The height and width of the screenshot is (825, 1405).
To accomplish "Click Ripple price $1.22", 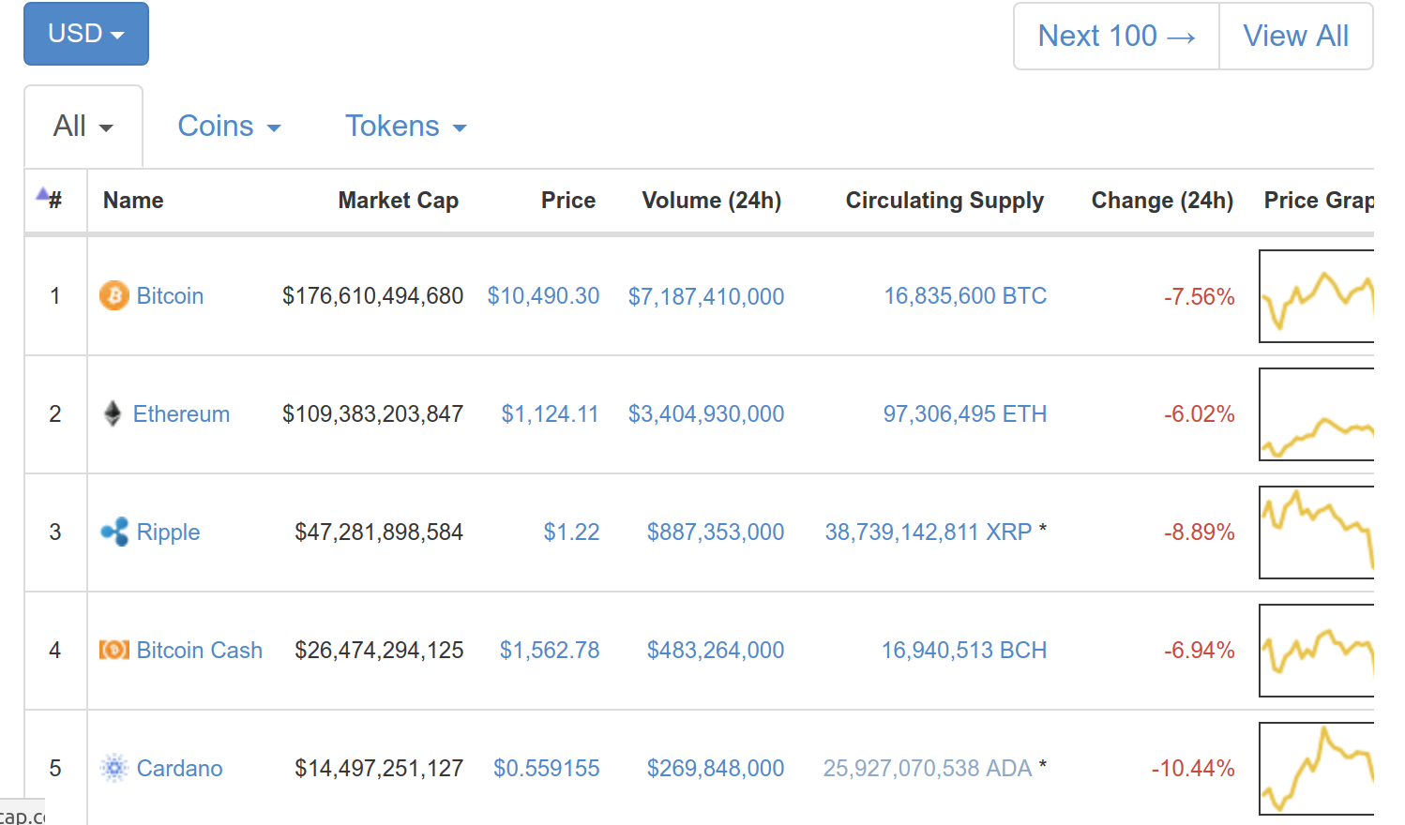I will point(571,532).
